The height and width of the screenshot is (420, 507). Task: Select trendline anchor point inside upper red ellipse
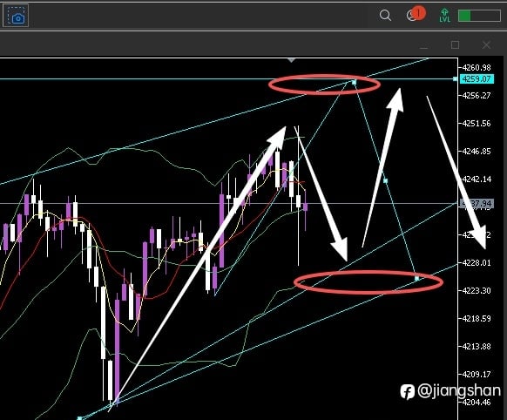[354, 83]
